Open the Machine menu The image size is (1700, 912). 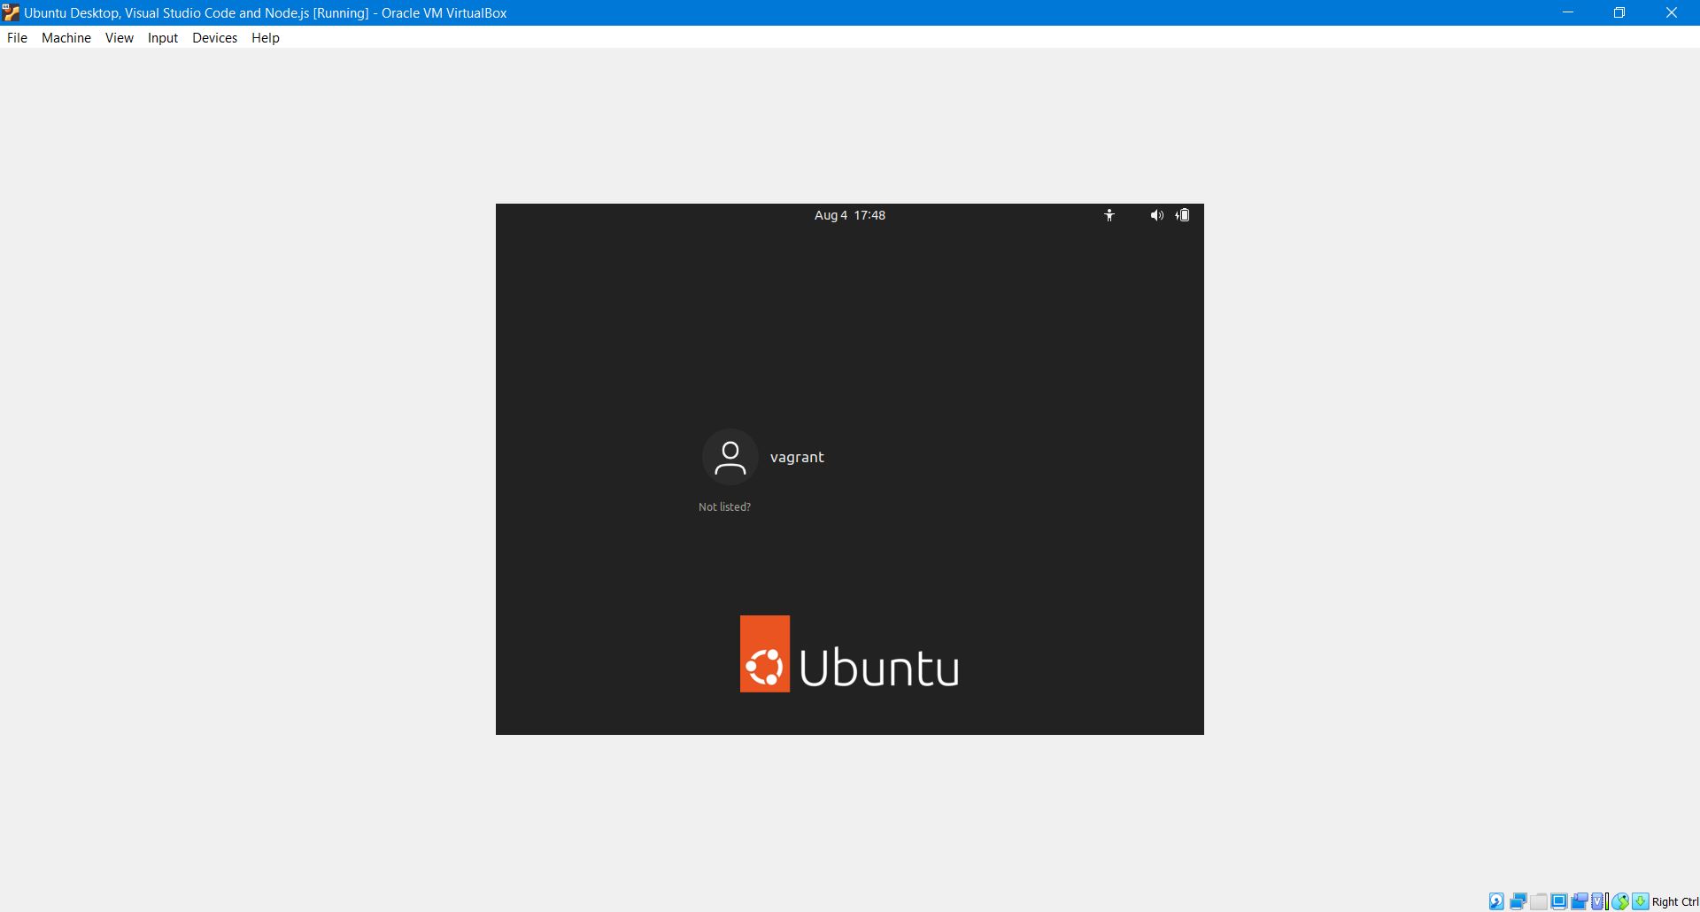click(66, 38)
